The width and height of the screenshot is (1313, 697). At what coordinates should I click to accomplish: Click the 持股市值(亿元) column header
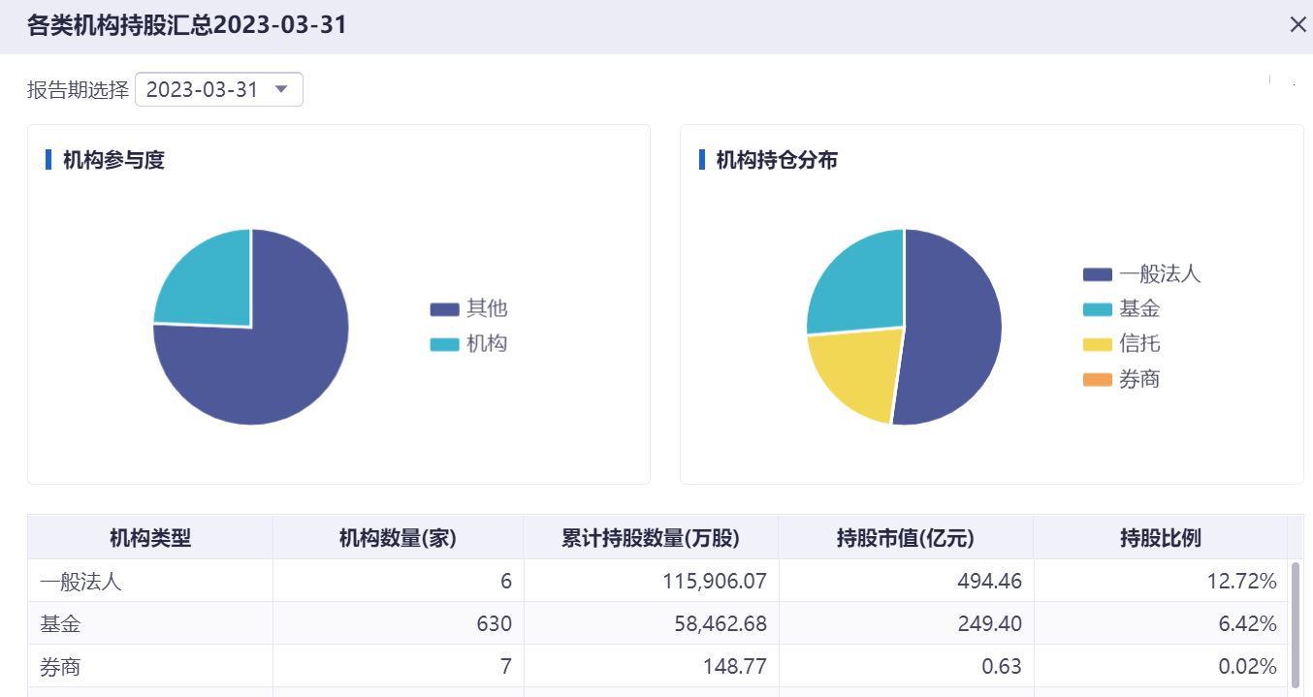(906, 538)
